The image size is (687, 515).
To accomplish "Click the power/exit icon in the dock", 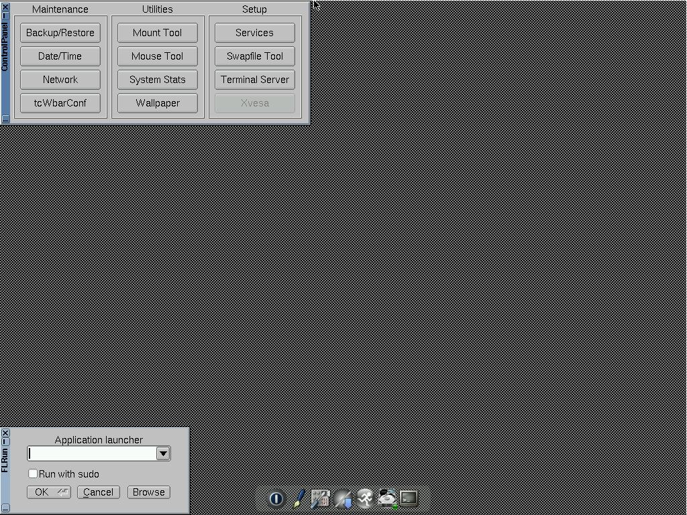I will pyautogui.click(x=276, y=498).
